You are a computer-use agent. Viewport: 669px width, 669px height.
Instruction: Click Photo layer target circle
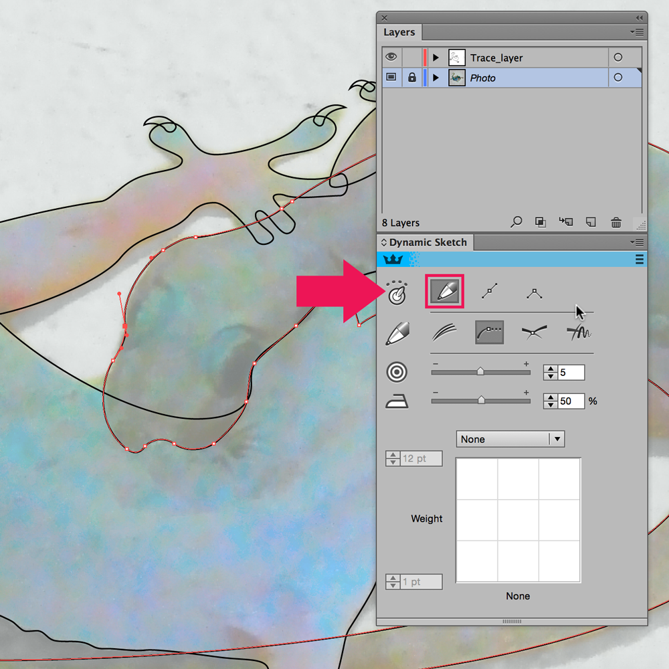[617, 77]
